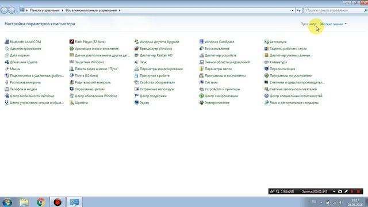Click the Мышь icon

7,69
